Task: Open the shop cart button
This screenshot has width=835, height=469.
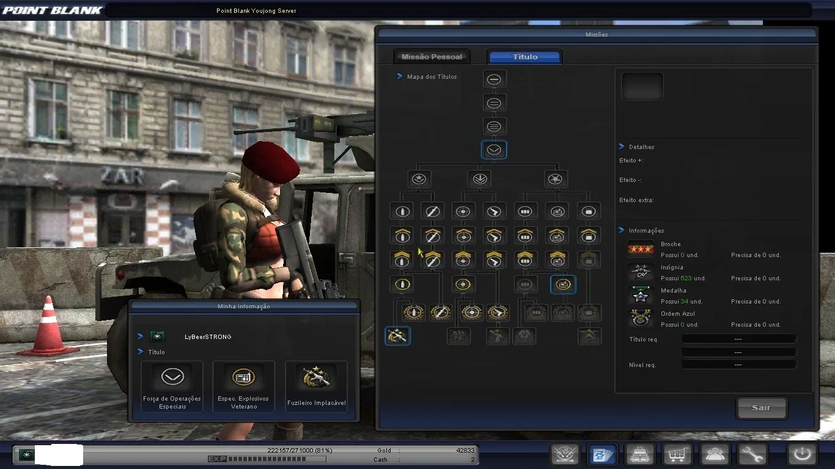Action: click(677, 454)
